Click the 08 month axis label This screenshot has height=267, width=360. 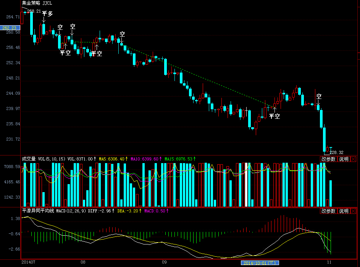point(83,262)
